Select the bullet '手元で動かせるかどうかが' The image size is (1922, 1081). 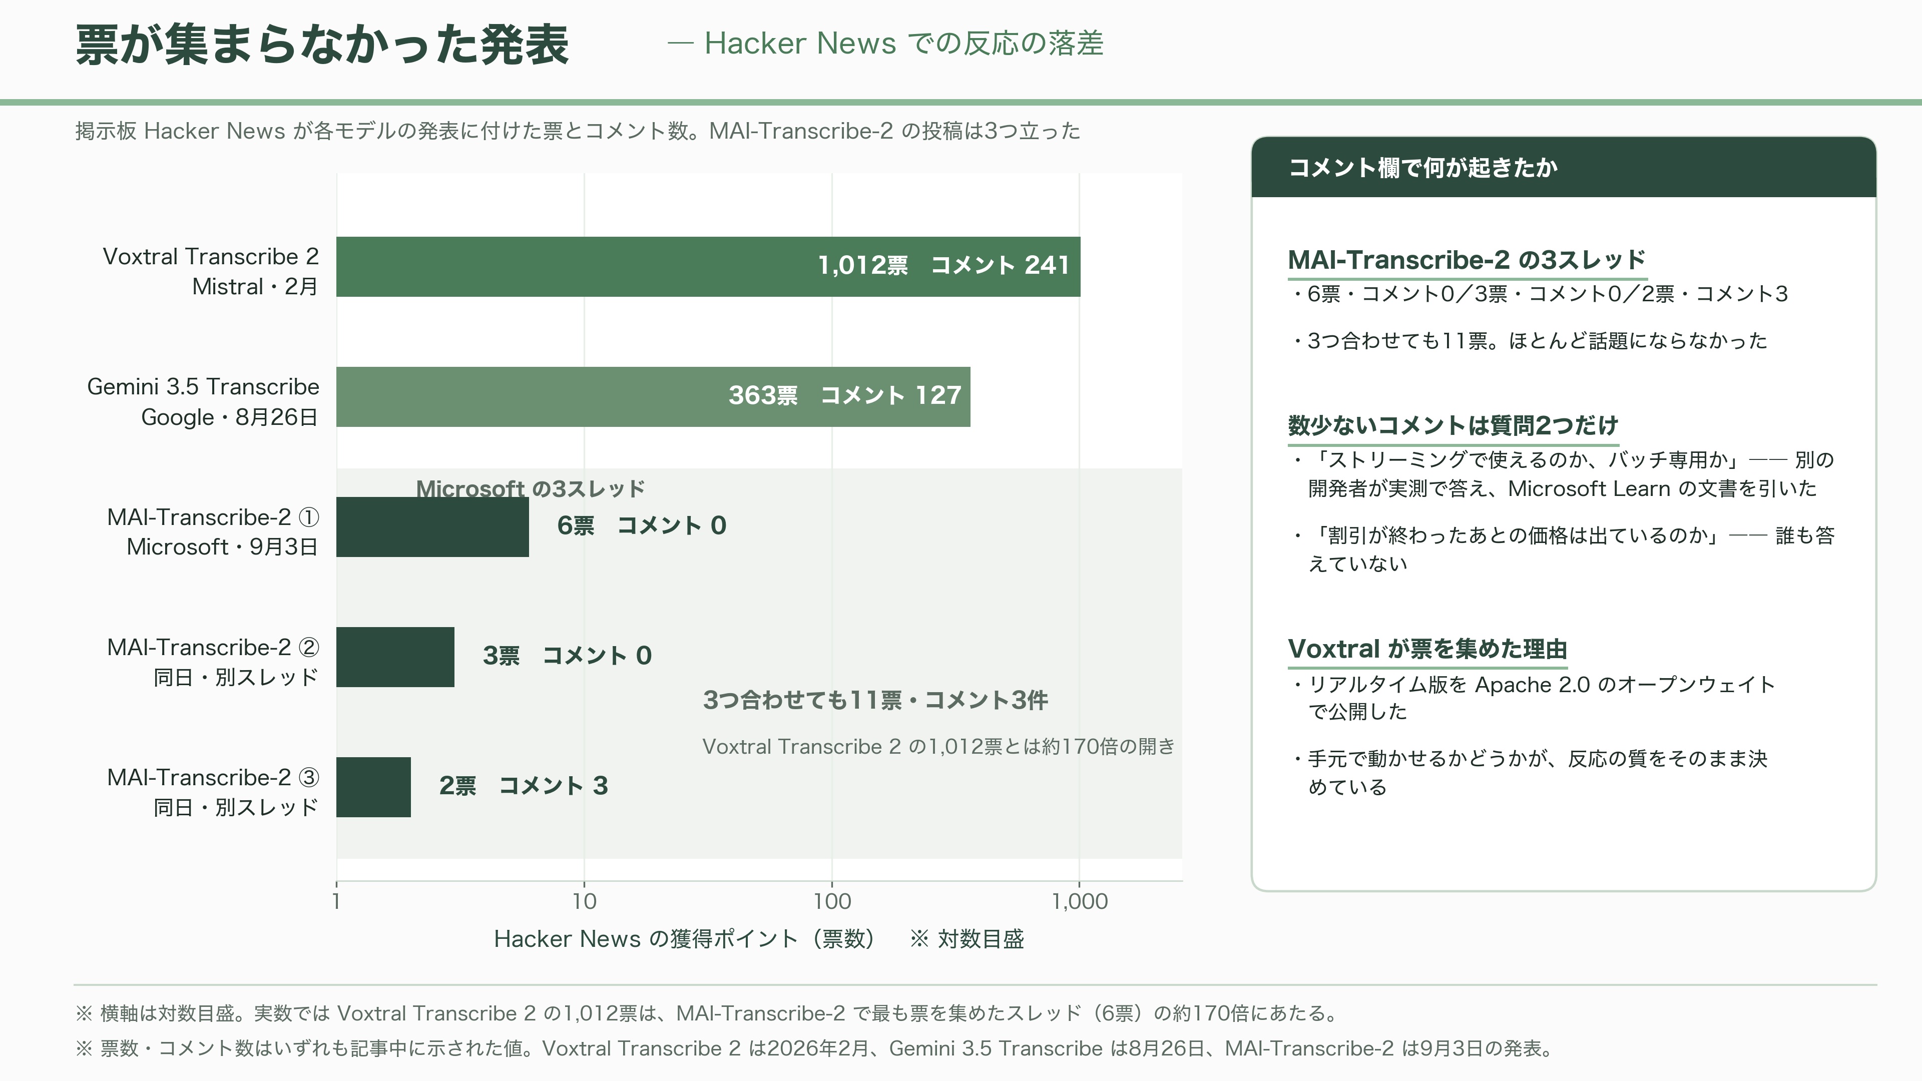coord(1530,773)
